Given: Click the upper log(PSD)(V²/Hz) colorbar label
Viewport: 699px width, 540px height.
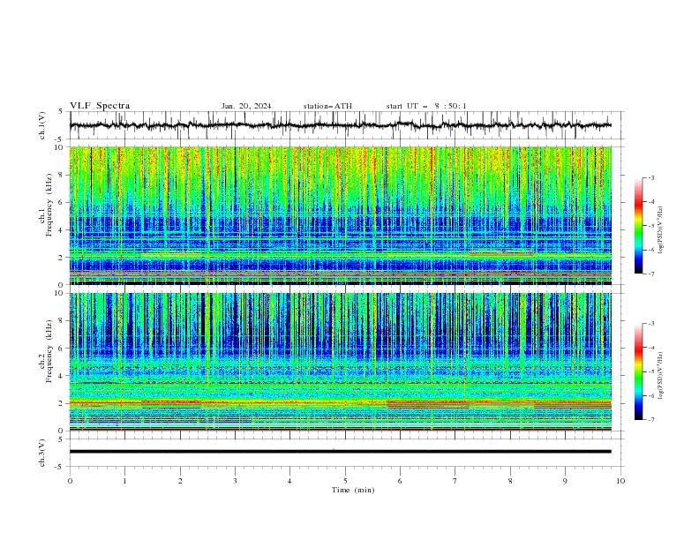Looking at the screenshot, I should pos(660,230).
